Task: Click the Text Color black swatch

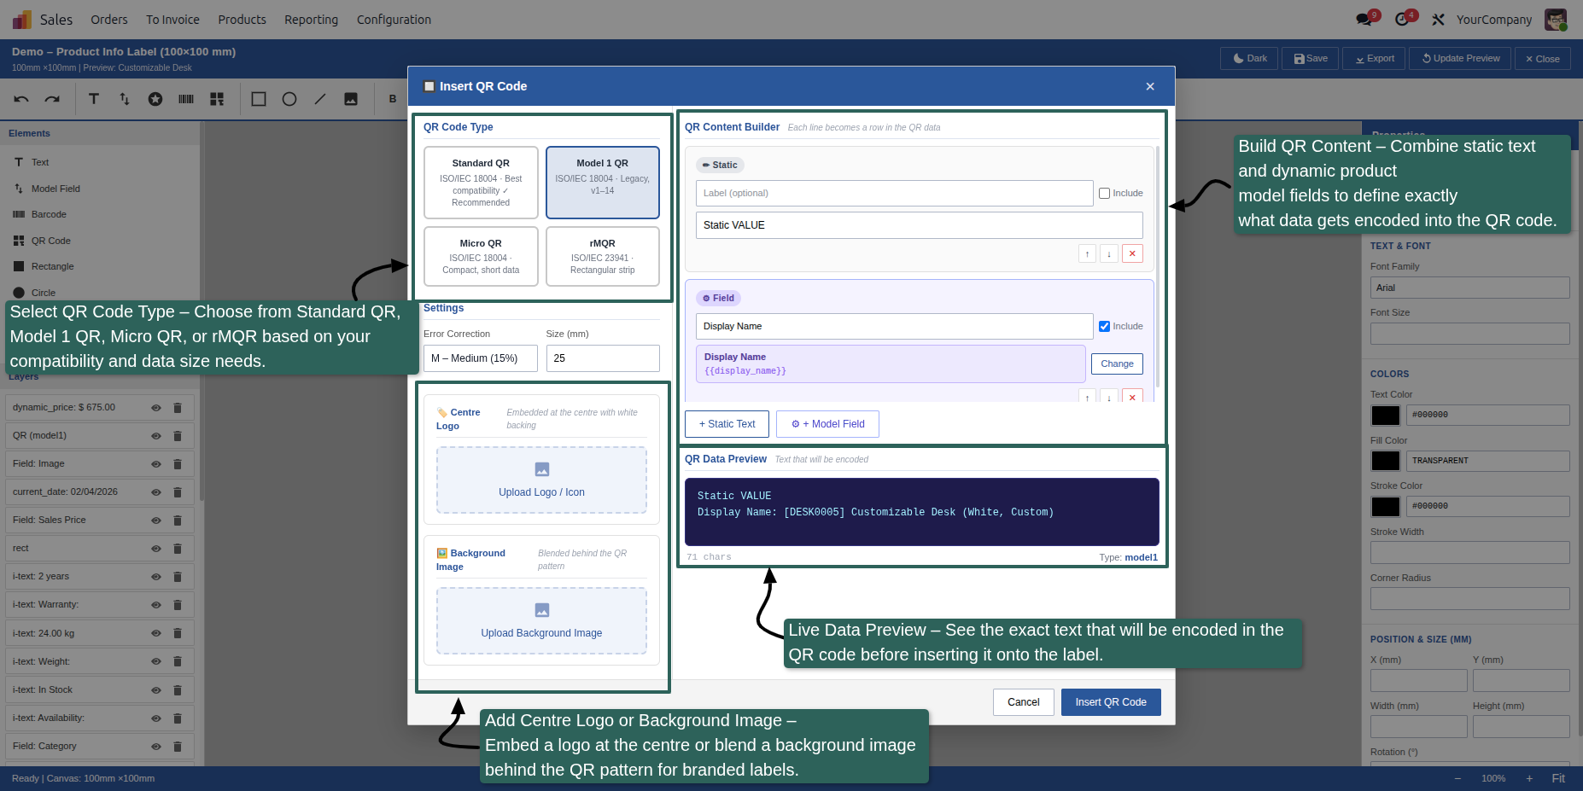Action: tap(1385, 416)
